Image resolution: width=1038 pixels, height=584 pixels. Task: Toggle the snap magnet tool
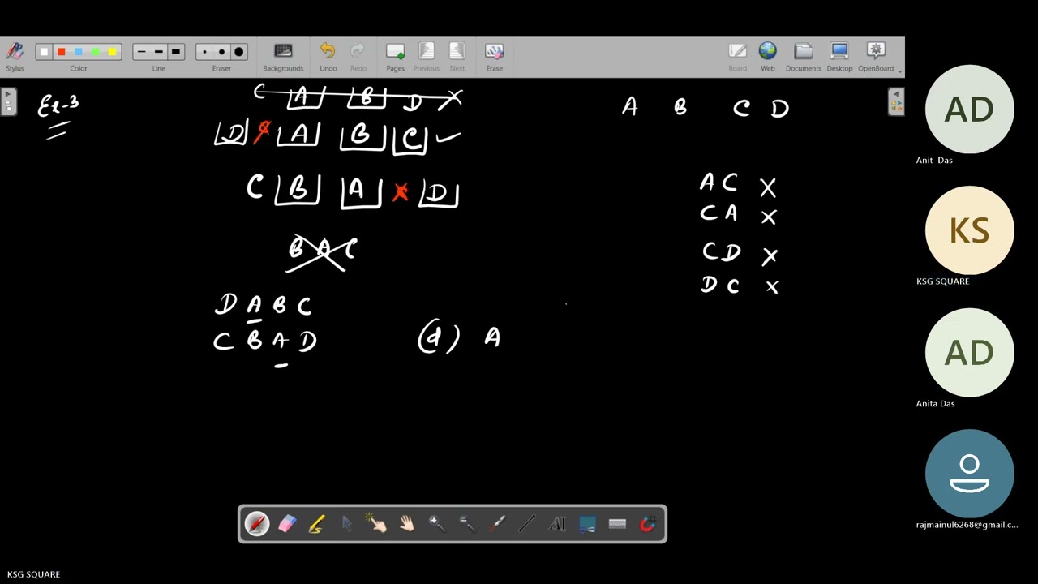pyautogui.click(x=647, y=524)
